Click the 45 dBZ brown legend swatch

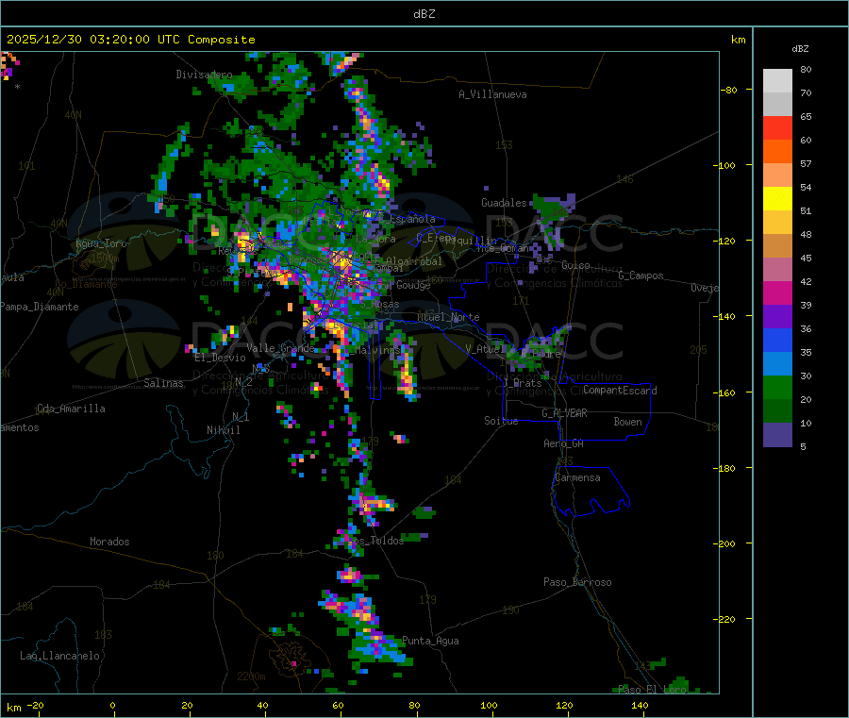(777, 246)
